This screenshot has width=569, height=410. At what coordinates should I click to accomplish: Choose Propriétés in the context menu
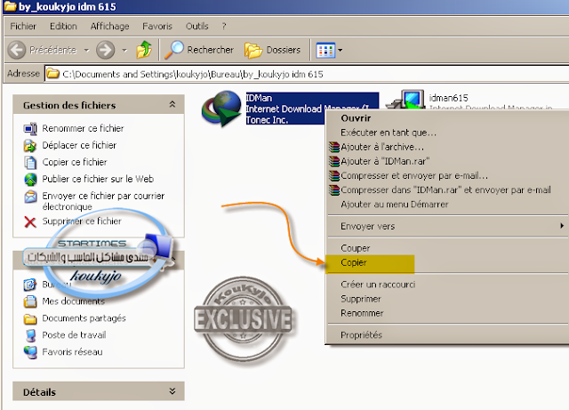pos(448,334)
